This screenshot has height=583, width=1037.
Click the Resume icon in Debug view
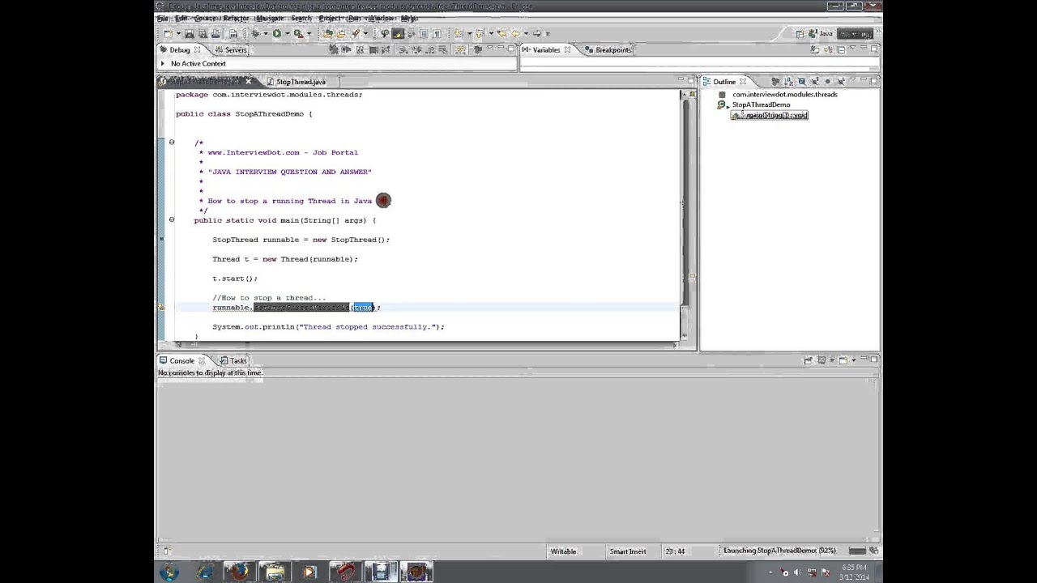[346, 50]
